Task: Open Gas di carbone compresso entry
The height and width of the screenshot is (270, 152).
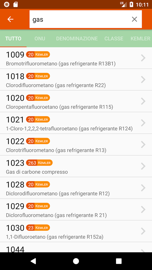Action: pyautogui.click(x=76, y=166)
